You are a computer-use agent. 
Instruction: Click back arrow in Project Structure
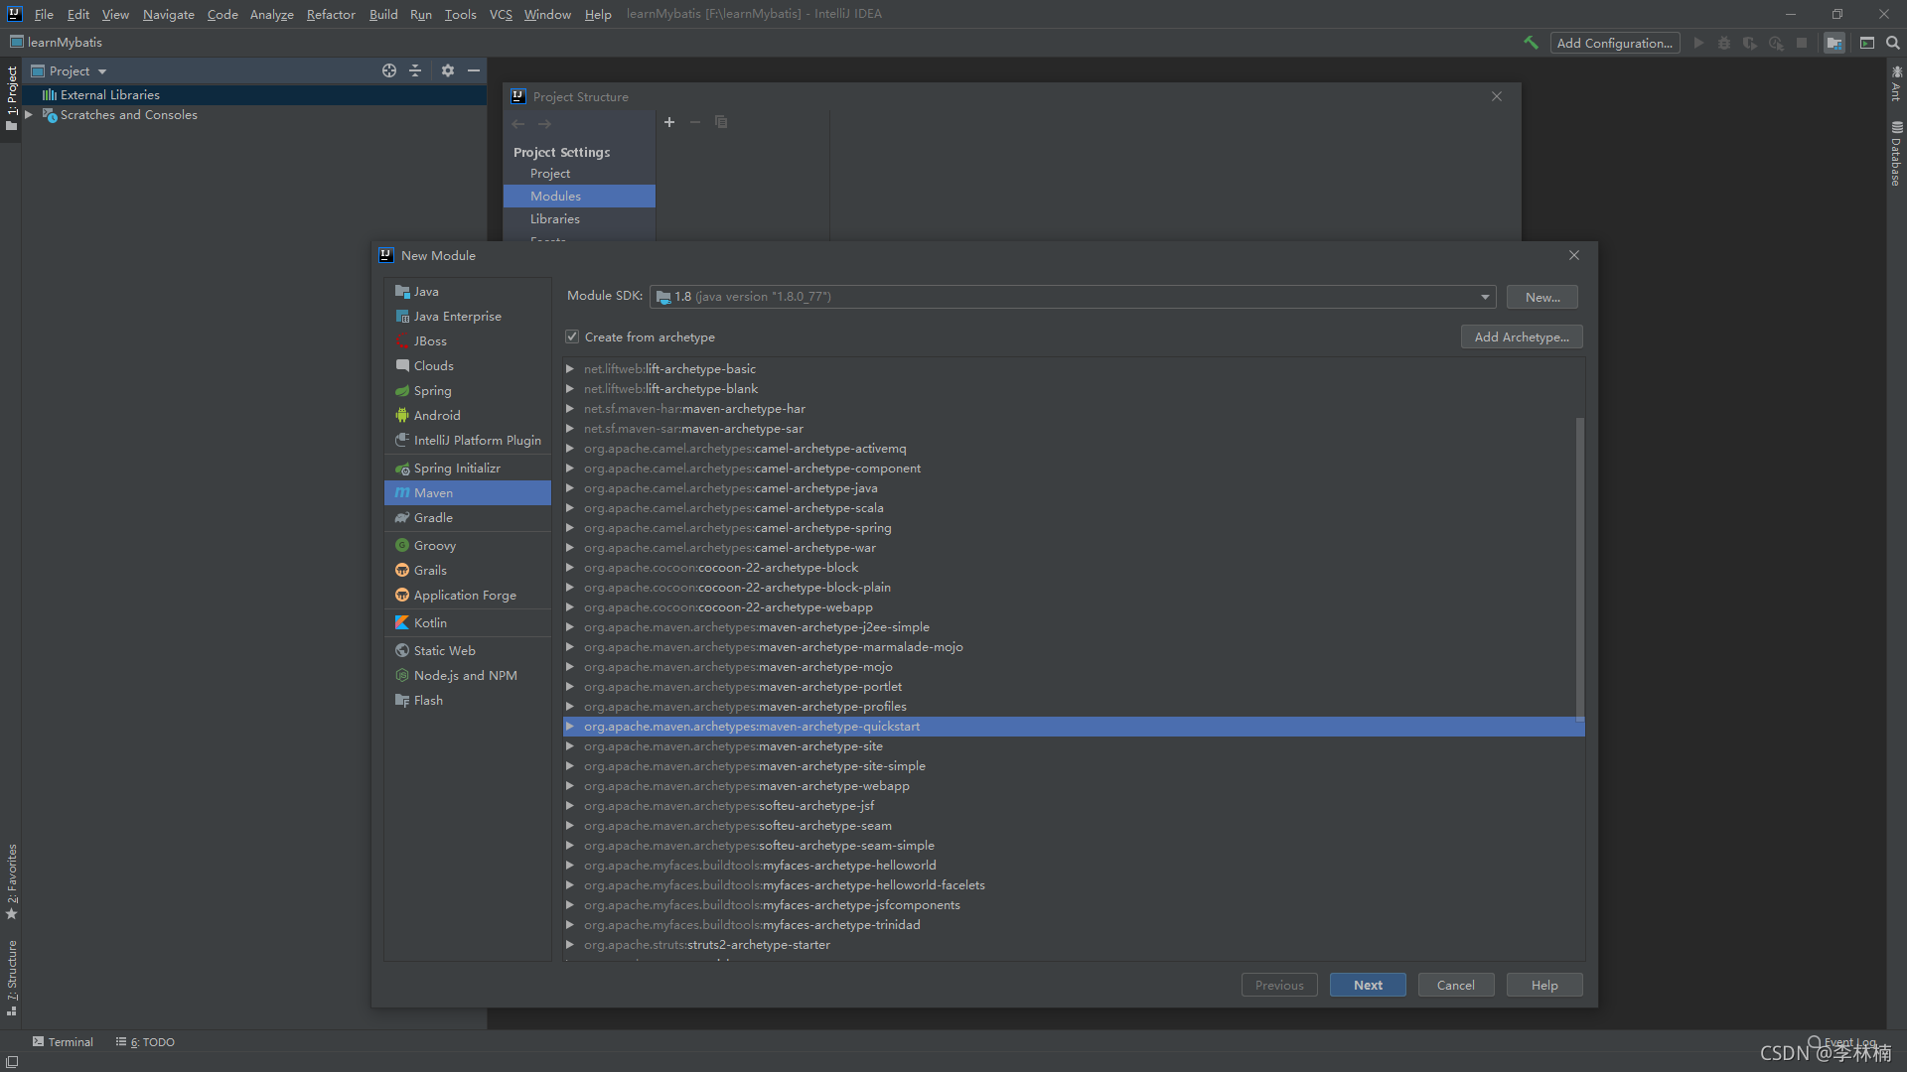[518, 124]
